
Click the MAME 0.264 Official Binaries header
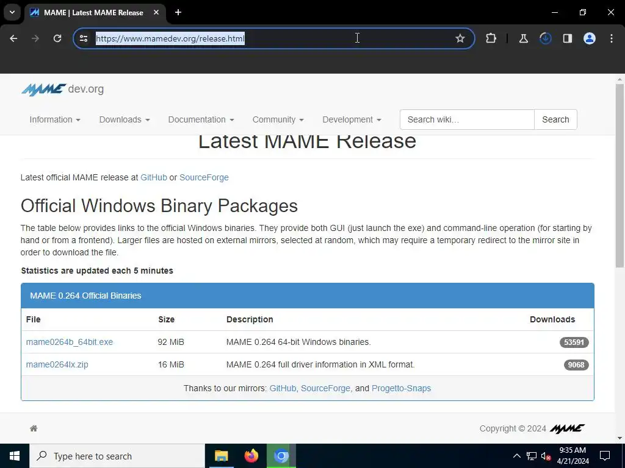[x=308, y=296]
